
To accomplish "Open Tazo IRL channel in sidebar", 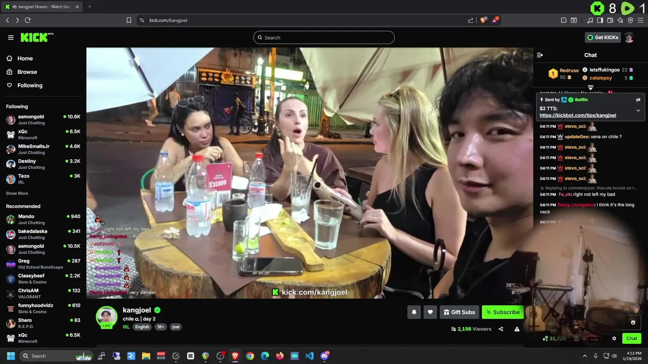I will click(x=43, y=178).
